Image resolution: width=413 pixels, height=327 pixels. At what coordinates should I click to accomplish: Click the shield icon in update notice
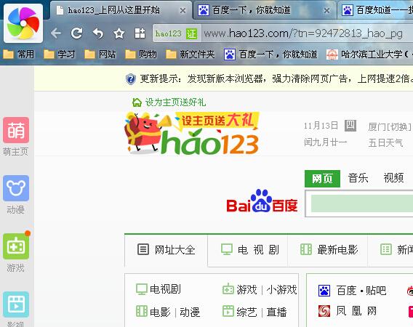[x=131, y=79]
